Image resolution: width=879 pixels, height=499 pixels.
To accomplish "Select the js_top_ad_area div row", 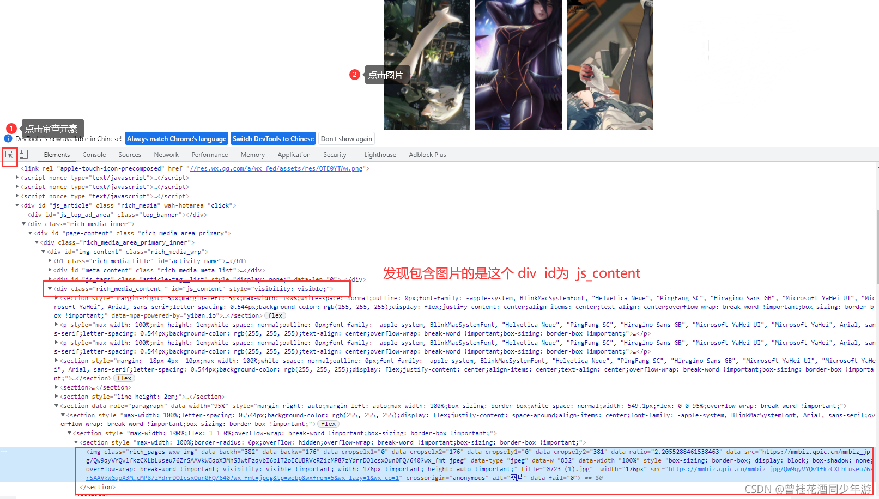I will (x=118, y=215).
